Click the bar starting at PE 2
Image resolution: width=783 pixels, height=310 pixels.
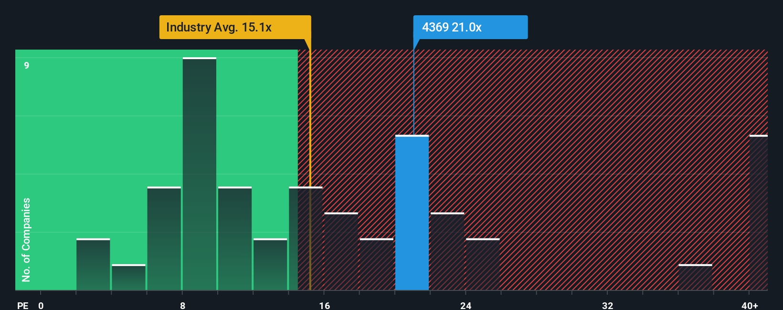(x=93, y=264)
